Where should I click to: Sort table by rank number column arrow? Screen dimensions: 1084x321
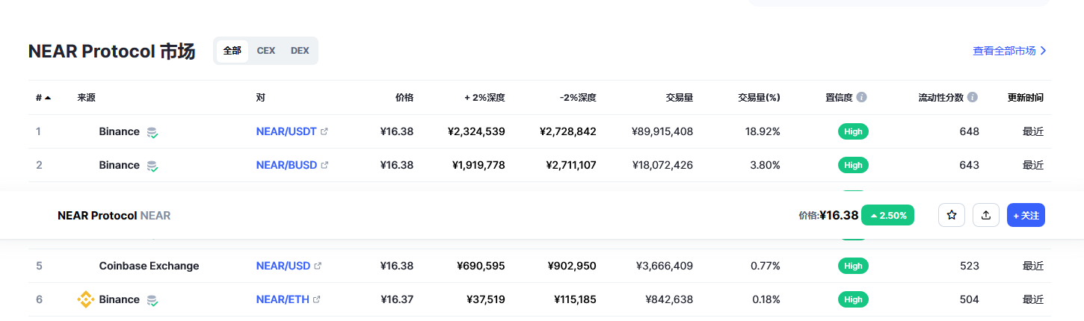[x=48, y=98]
